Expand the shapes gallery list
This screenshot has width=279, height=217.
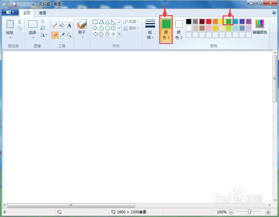pyautogui.click(x=119, y=34)
